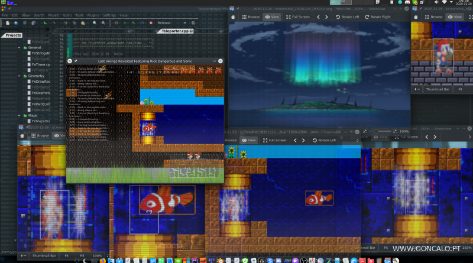The height and width of the screenshot is (263, 473).
Task: Click Full Screen in 200% clownfish Gwenview window
Action: (x=274, y=140)
